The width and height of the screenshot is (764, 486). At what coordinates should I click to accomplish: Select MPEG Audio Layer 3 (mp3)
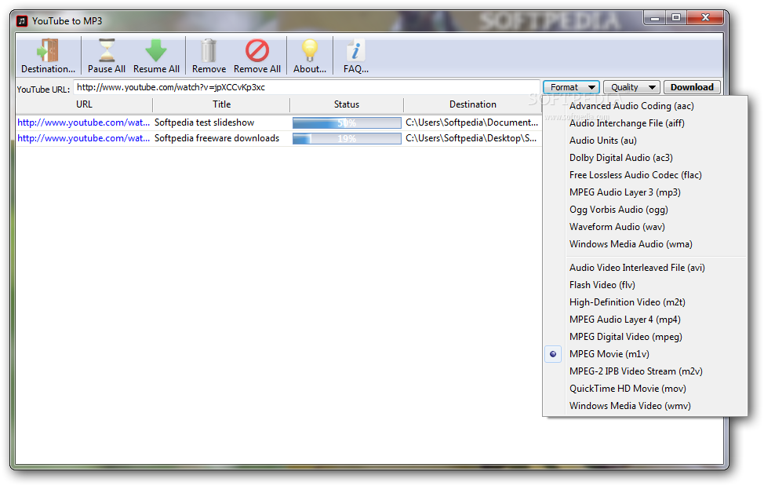tap(624, 192)
